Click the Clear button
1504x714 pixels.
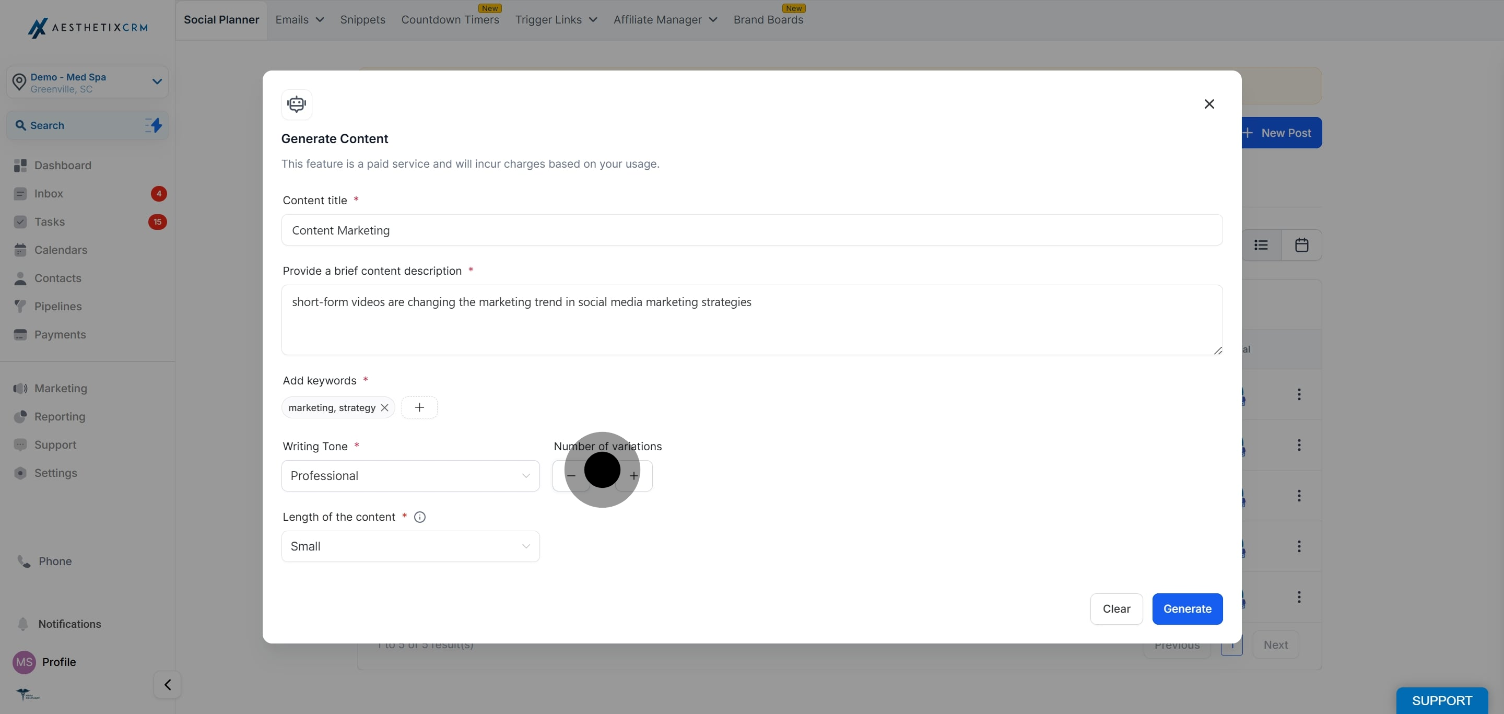[1117, 609]
